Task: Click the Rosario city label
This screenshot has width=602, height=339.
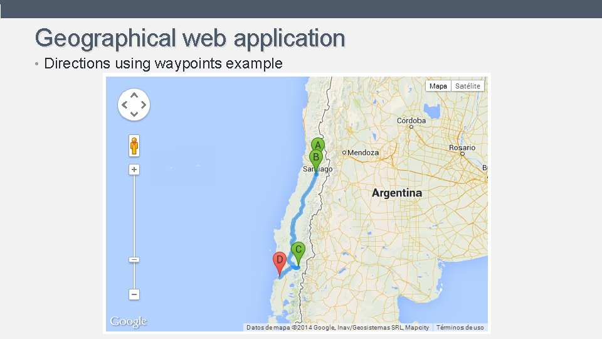Action: point(462,148)
